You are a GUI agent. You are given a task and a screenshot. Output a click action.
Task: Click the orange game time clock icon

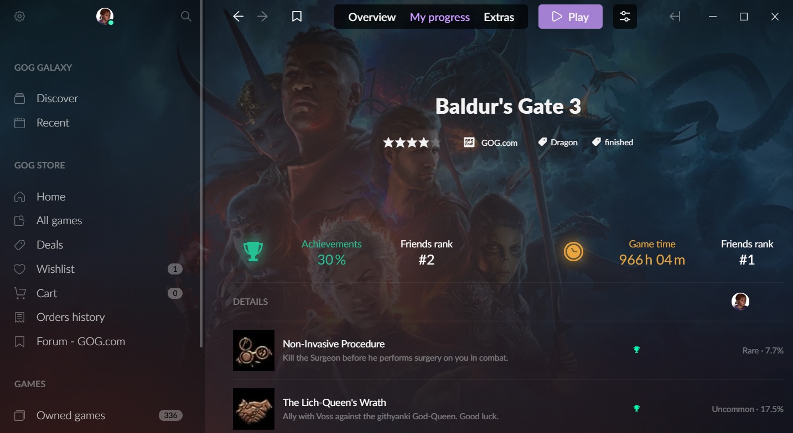point(573,252)
